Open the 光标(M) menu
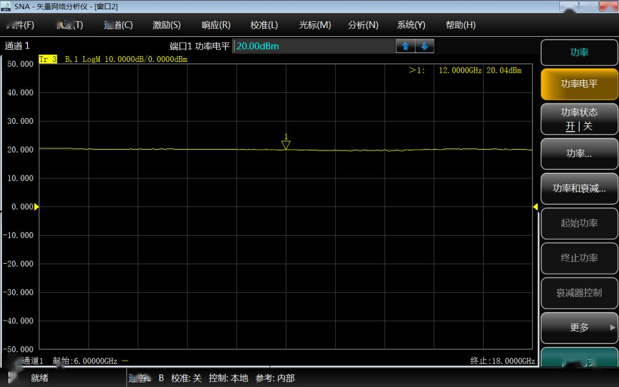Image resolution: width=619 pixels, height=387 pixels. (315, 25)
